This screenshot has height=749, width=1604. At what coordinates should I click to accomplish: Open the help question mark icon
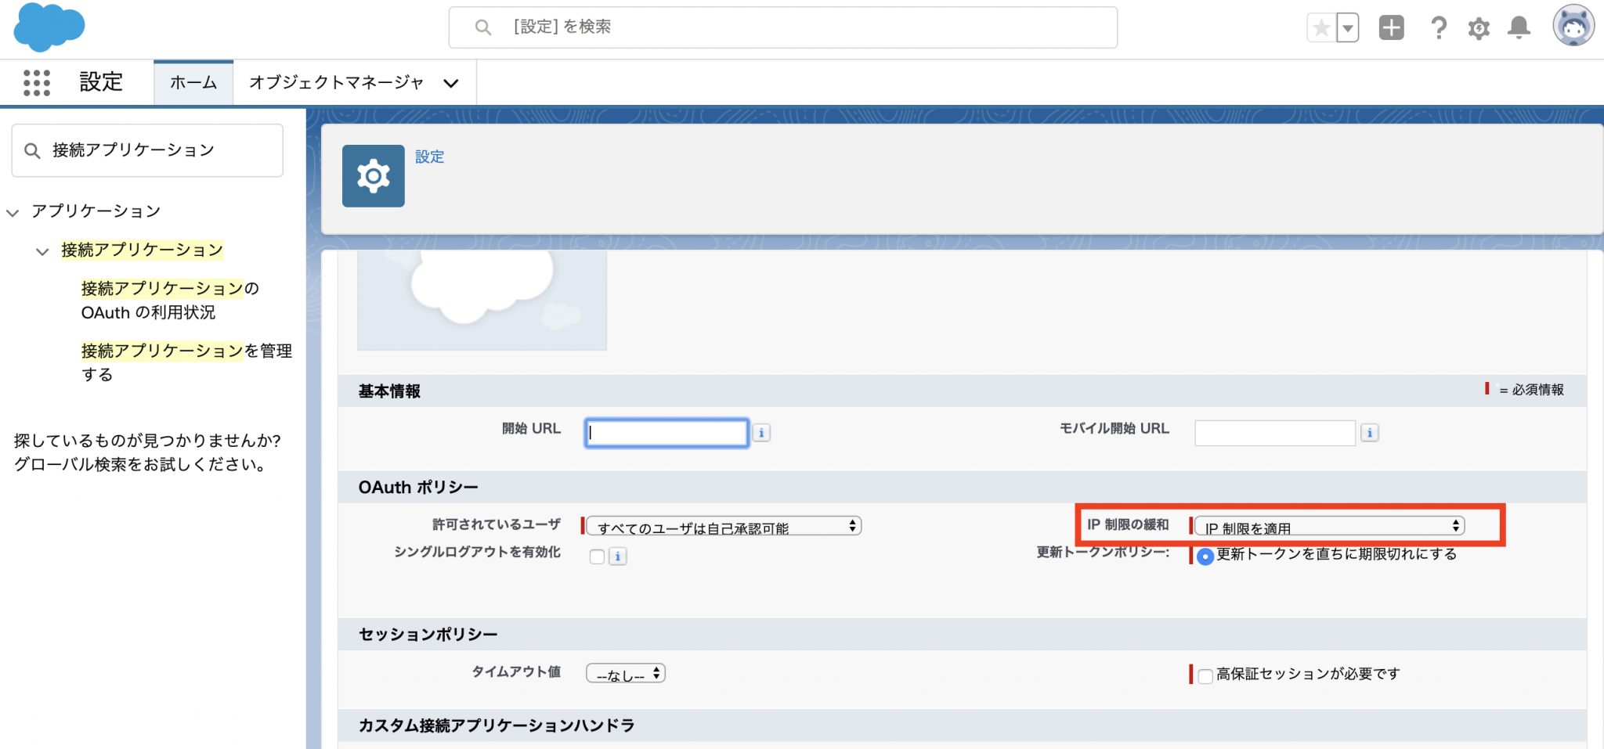click(x=1438, y=28)
